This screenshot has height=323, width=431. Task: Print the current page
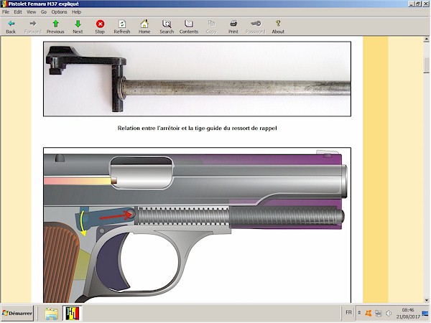point(233,27)
